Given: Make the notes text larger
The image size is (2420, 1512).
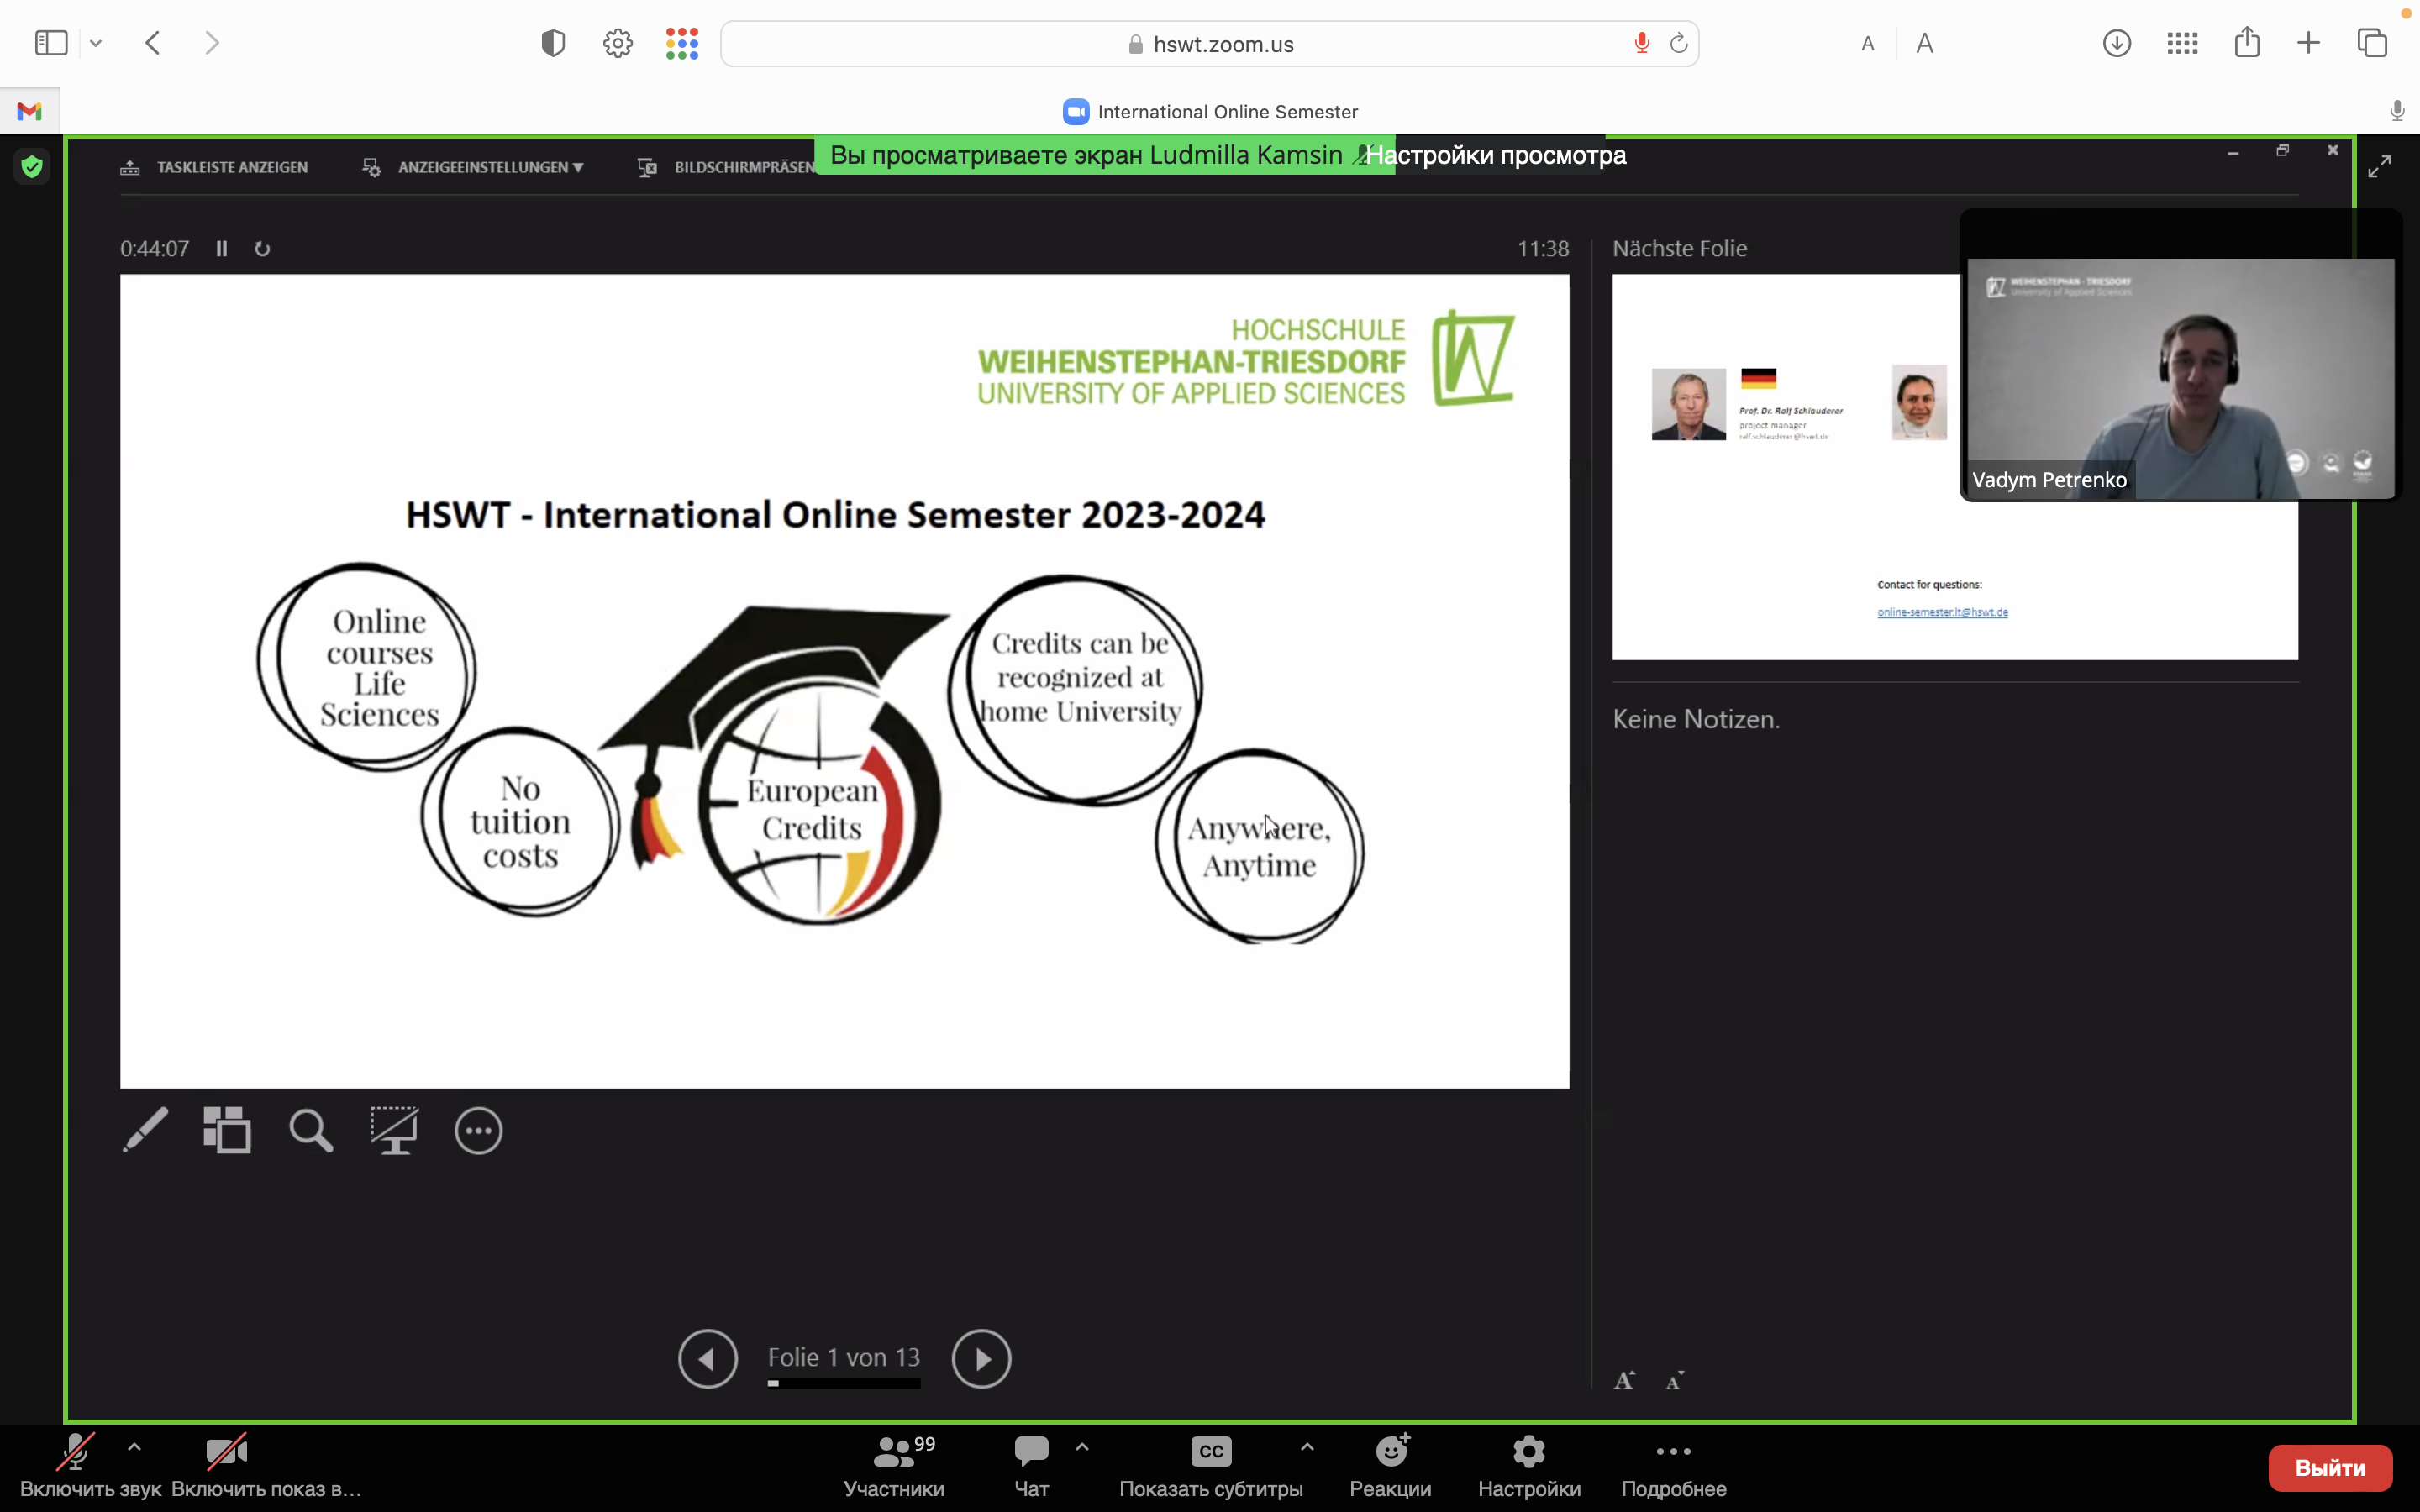Looking at the screenshot, I should tap(1625, 1381).
